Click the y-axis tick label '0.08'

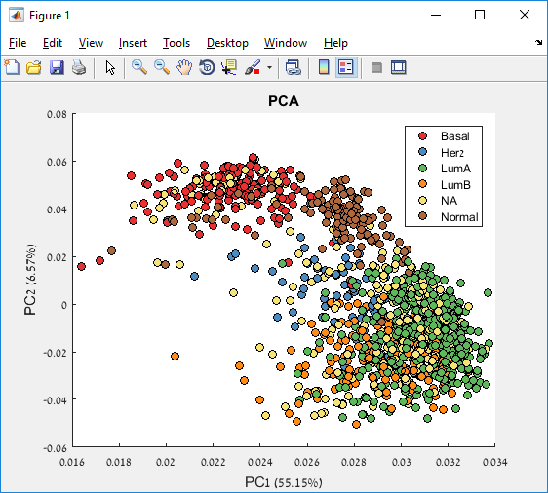click(x=57, y=114)
